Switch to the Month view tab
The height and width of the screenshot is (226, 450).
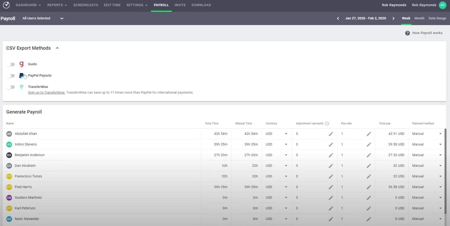[x=419, y=18]
